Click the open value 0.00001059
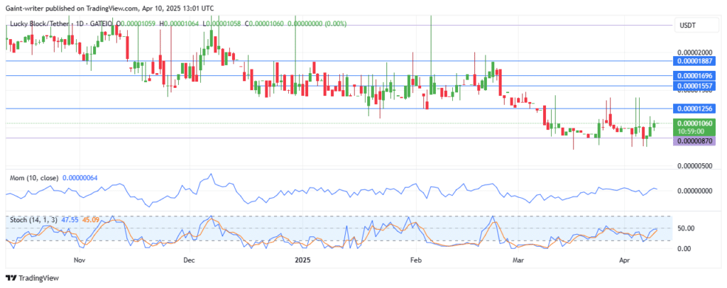The height and width of the screenshot is (288, 727). point(139,23)
